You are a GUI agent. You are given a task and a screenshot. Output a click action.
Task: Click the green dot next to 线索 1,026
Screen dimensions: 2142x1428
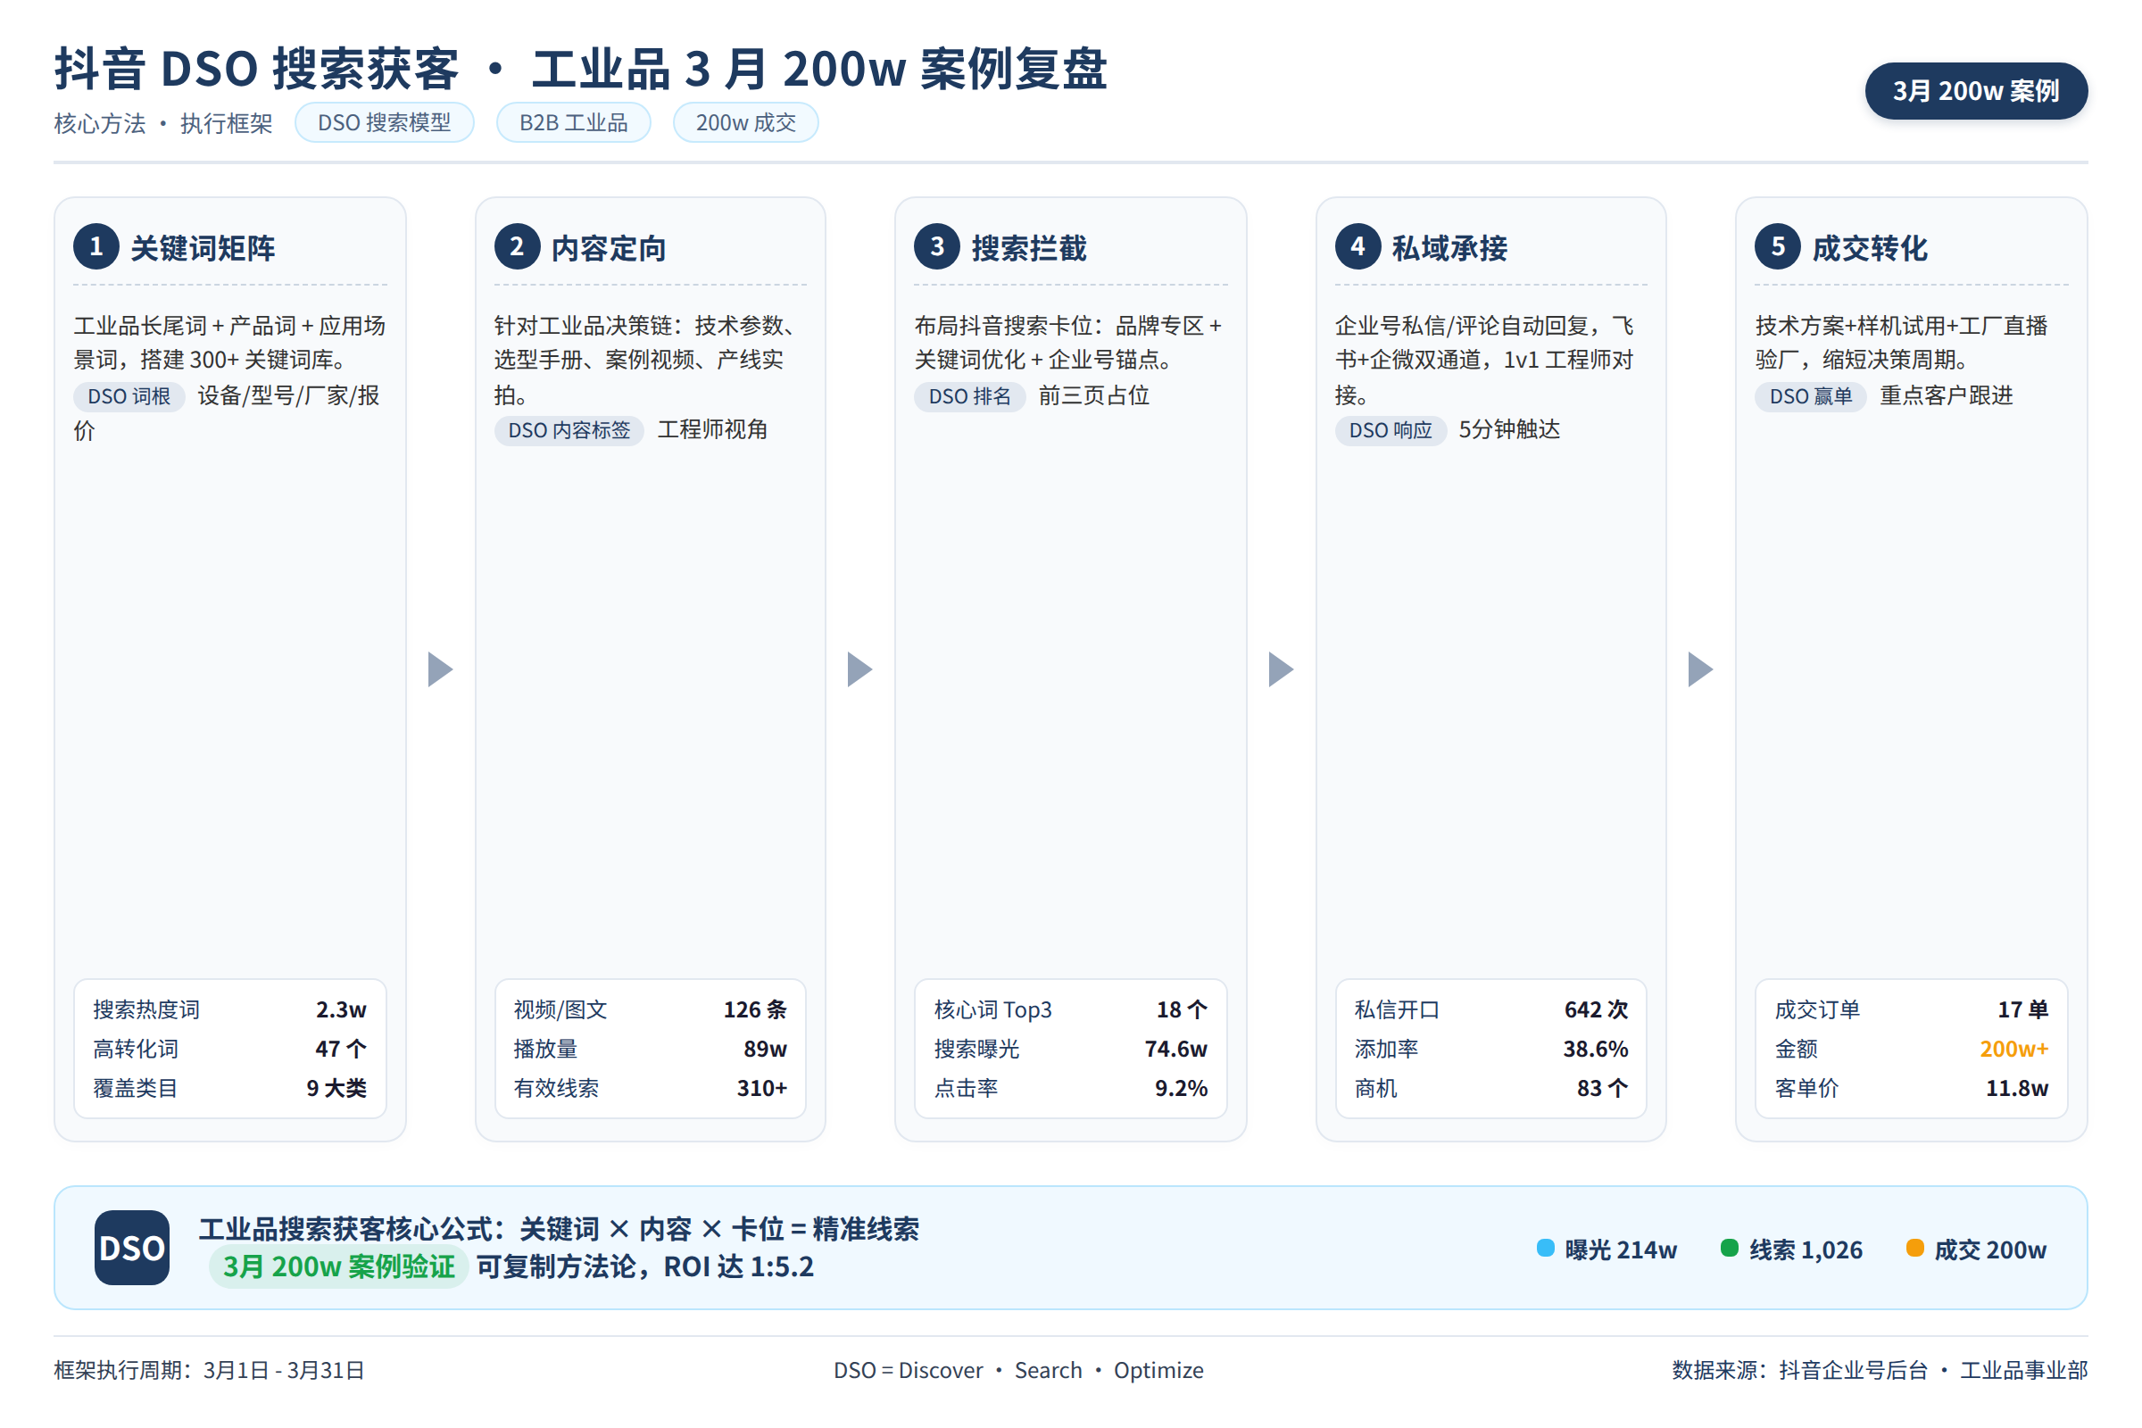point(1730,1248)
